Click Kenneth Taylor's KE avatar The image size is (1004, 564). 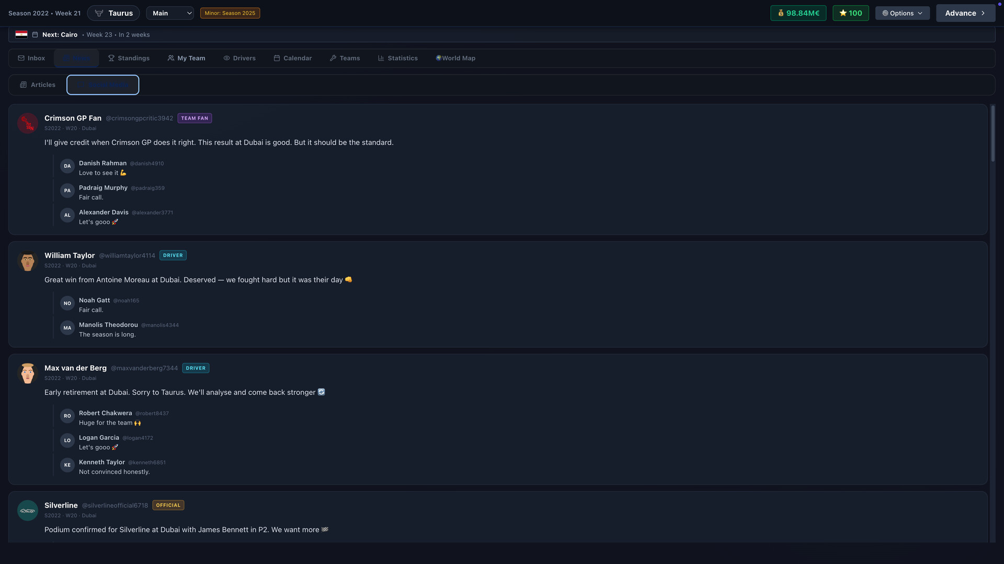pyautogui.click(x=67, y=465)
